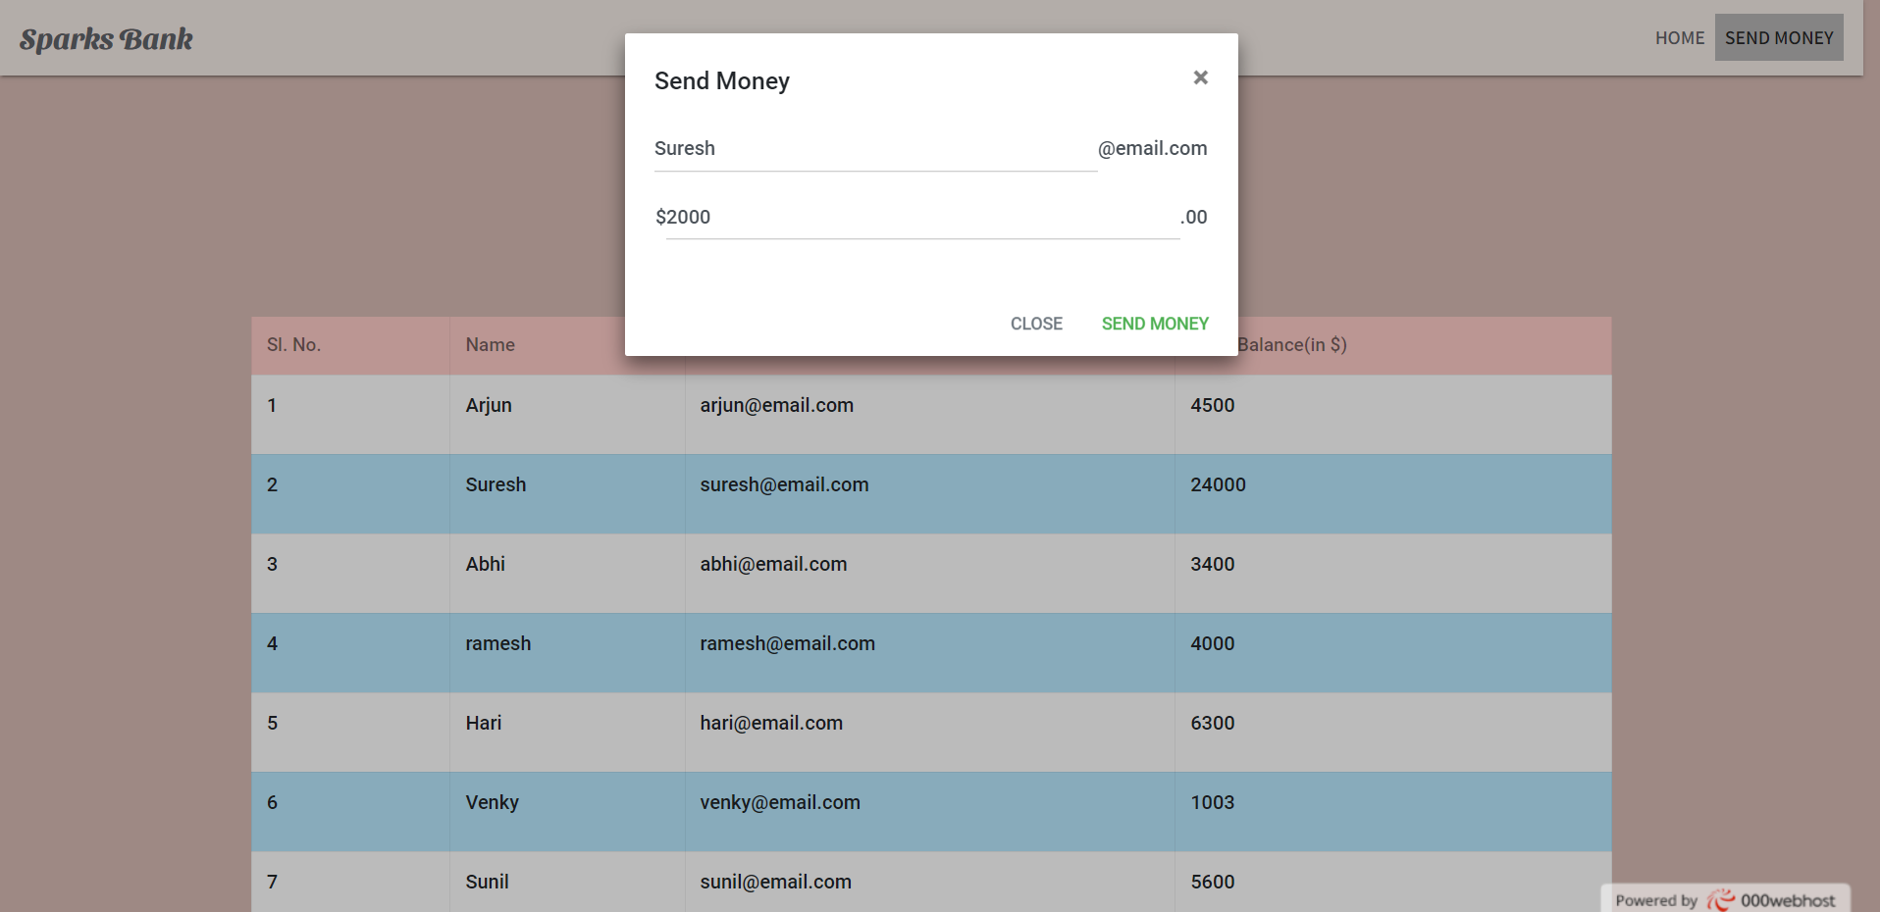Click suresh@email.com in the table

click(x=784, y=484)
